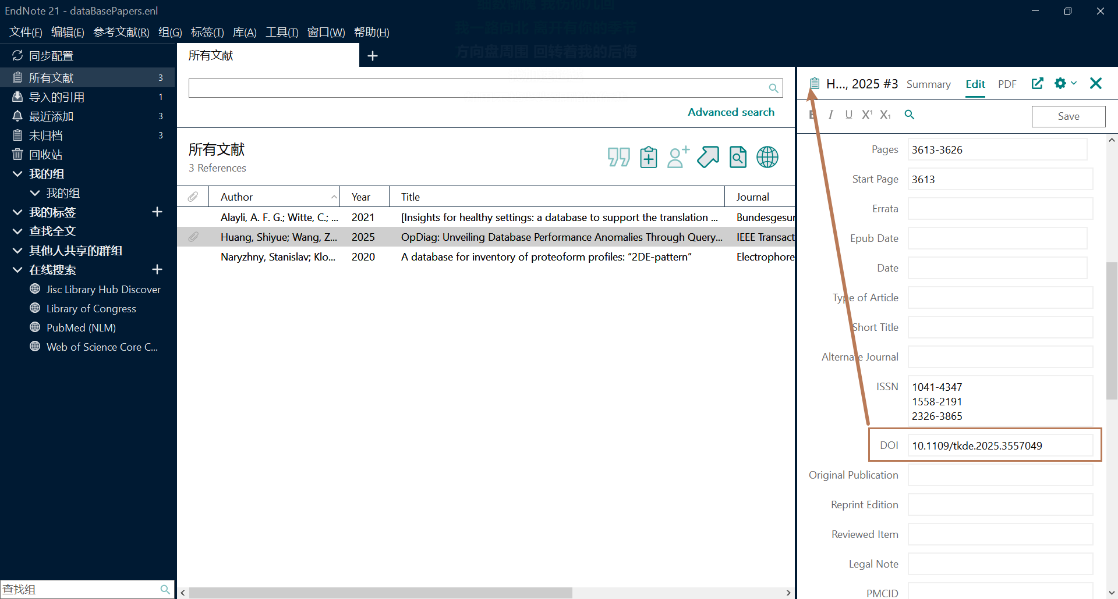
Task: Select PubMed (NLM) online search
Action: (81, 327)
